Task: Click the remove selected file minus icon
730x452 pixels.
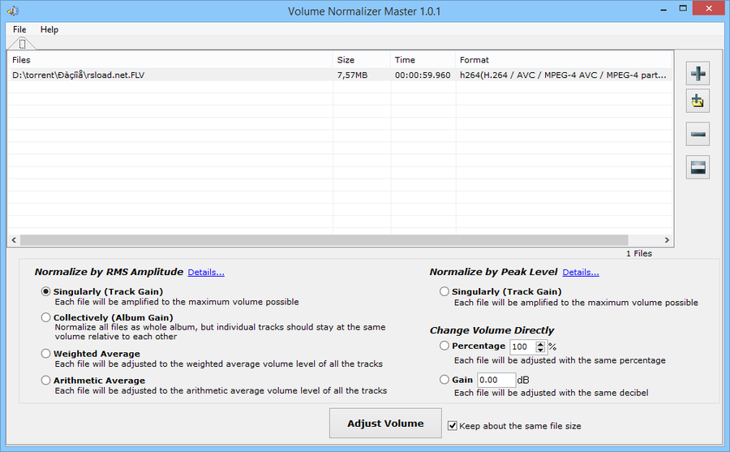Action: [698, 134]
